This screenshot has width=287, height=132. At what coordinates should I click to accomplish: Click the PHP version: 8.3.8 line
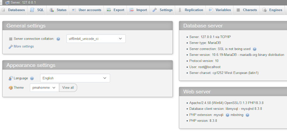[x=203, y=121]
